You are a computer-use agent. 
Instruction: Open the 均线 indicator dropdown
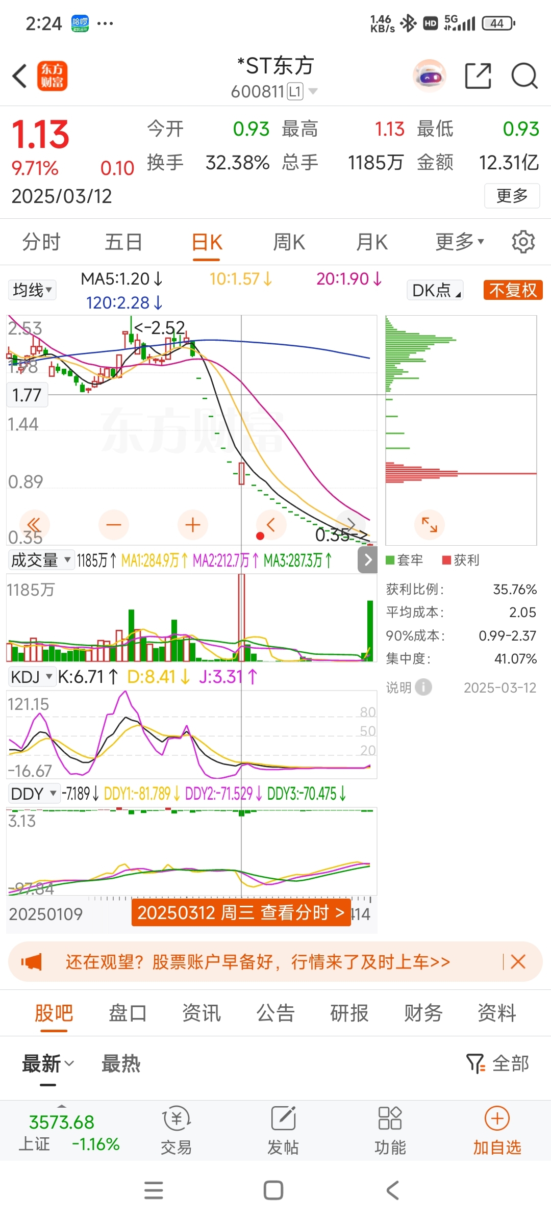tap(32, 290)
